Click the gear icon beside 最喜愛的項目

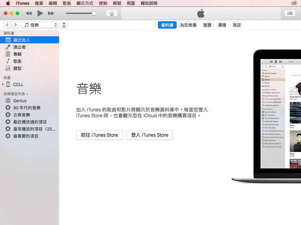[8, 136]
